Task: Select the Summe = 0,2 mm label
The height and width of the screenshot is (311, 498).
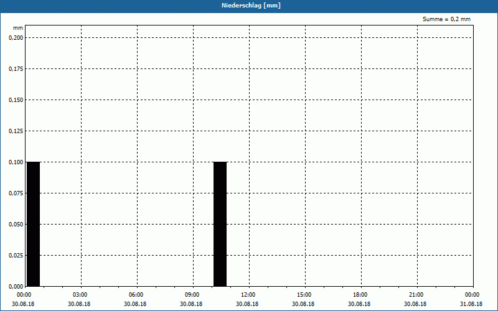Action: (446, 19)
